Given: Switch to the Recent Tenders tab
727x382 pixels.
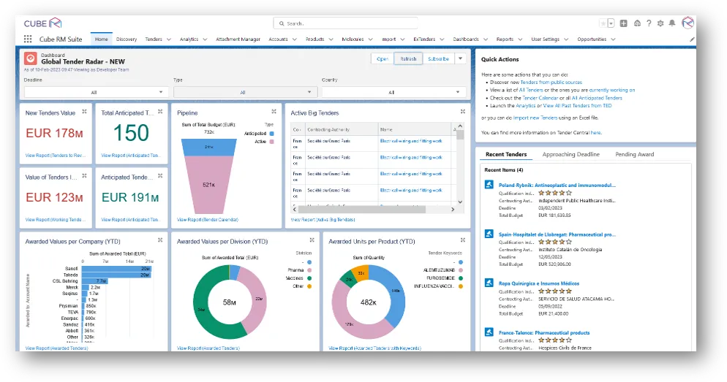Looking at the screenshot, I should (x=506, y=154).
